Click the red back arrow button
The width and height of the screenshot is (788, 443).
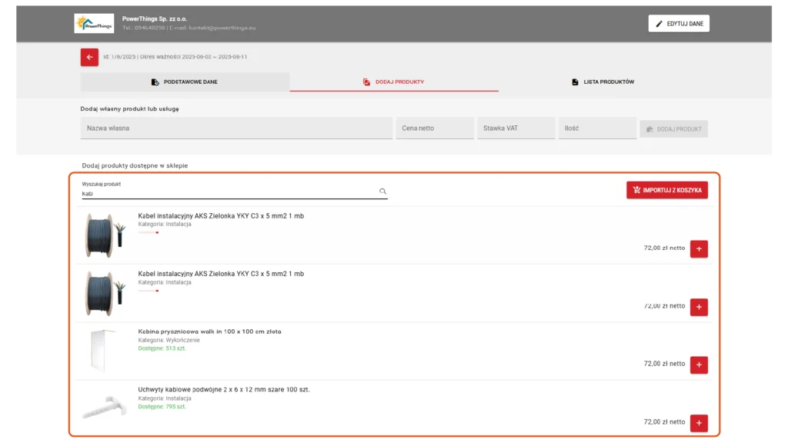coord(89,57)
